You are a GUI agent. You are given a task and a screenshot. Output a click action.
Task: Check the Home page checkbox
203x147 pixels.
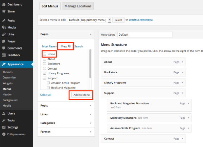point(44,54)
